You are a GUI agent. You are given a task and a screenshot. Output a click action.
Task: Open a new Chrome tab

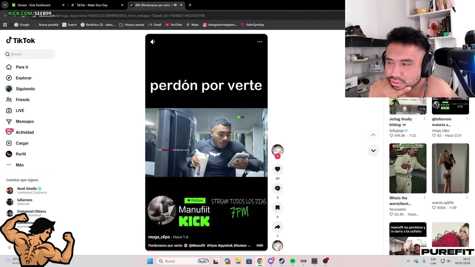point(190,5)
